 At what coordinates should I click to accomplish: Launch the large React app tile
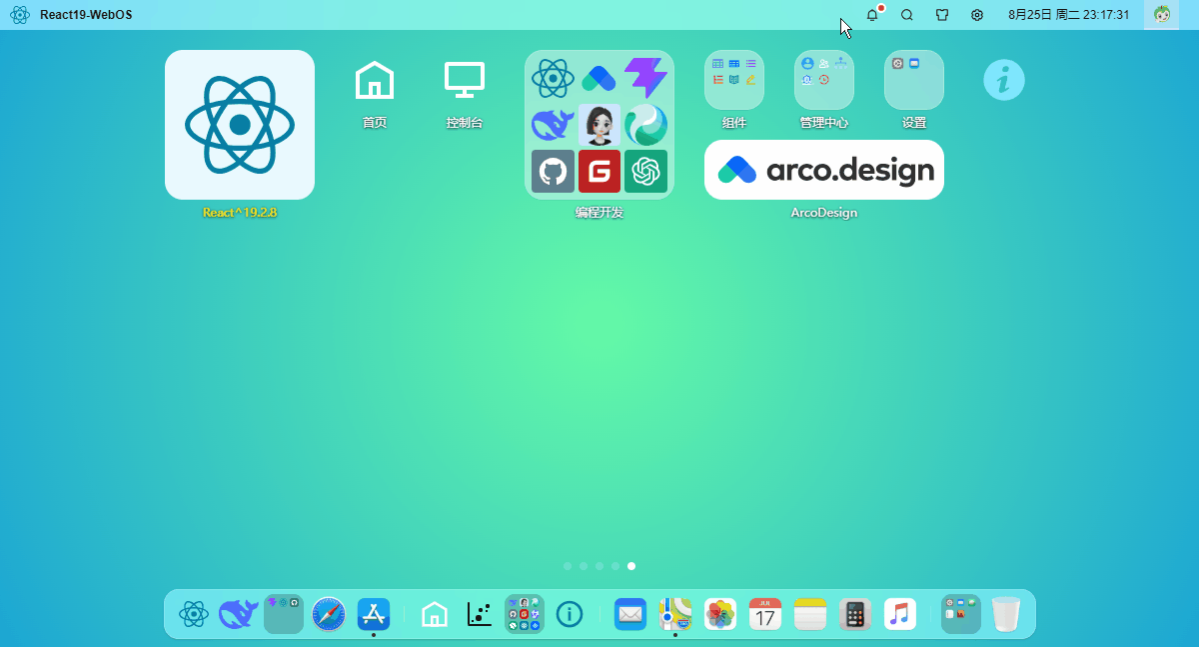[x=240, y=125]
